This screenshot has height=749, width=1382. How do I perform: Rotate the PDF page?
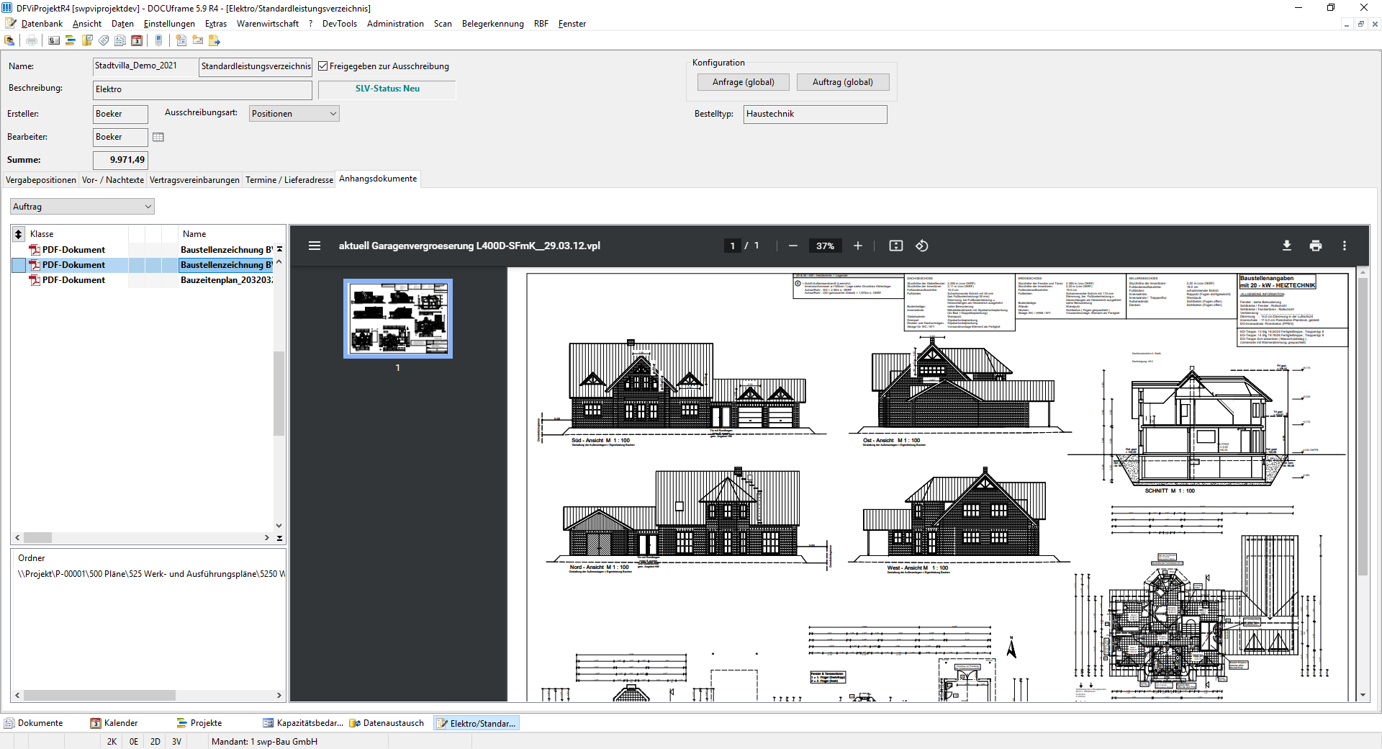[x=922, y=246]
